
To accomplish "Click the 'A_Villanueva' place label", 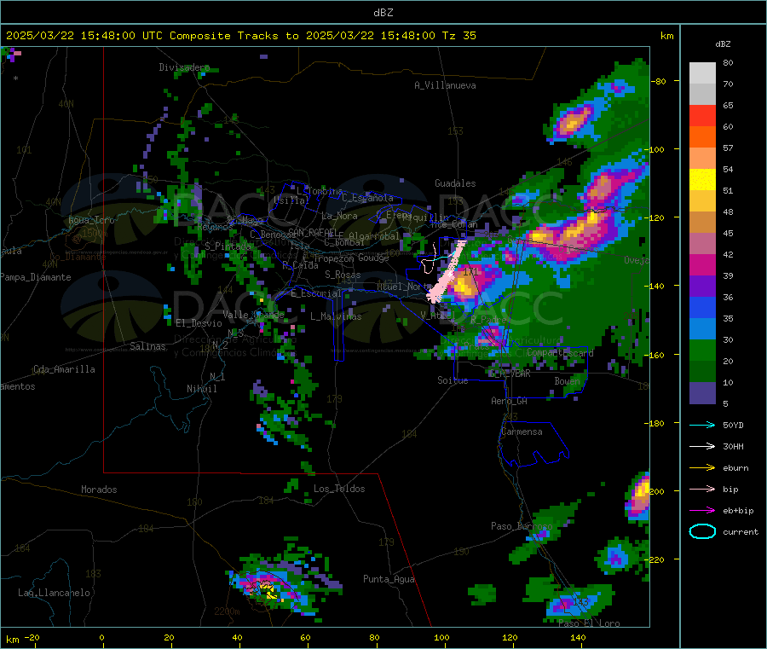I will (445, 85).
